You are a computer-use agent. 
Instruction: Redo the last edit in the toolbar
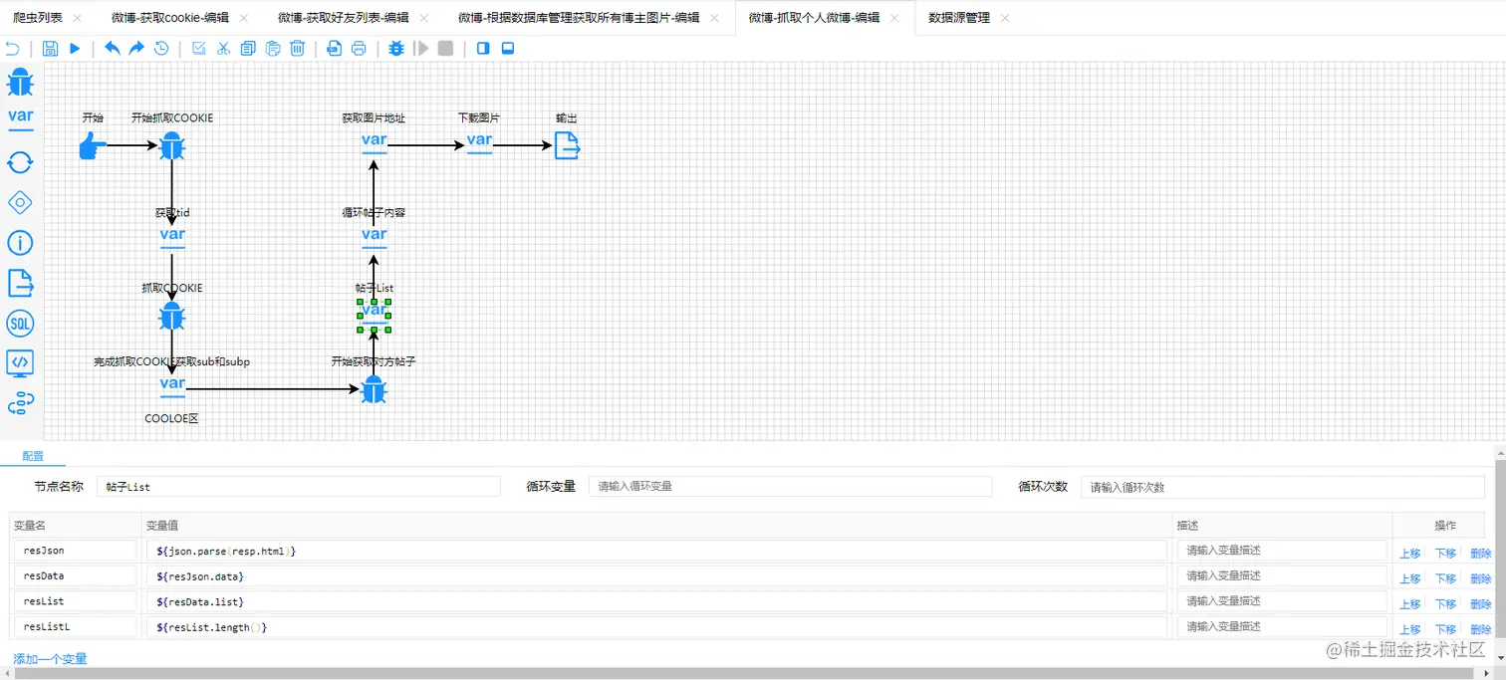(136, 48)
